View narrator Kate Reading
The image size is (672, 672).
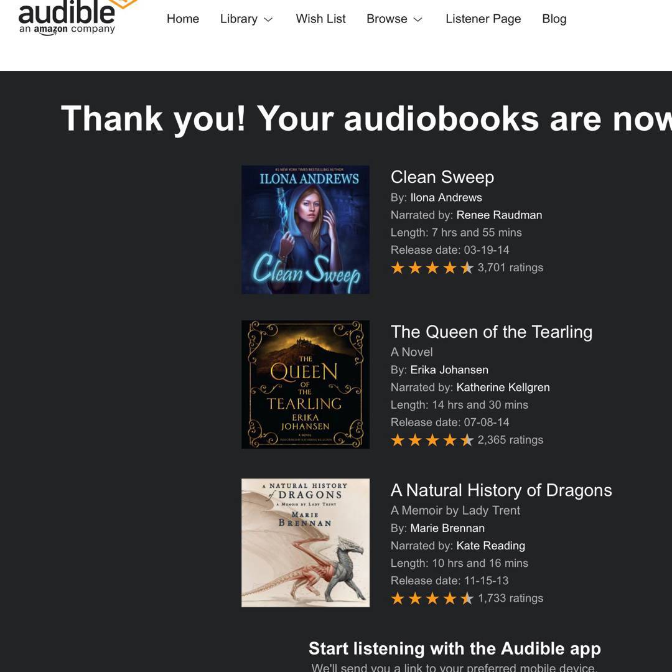coord(491,546)
